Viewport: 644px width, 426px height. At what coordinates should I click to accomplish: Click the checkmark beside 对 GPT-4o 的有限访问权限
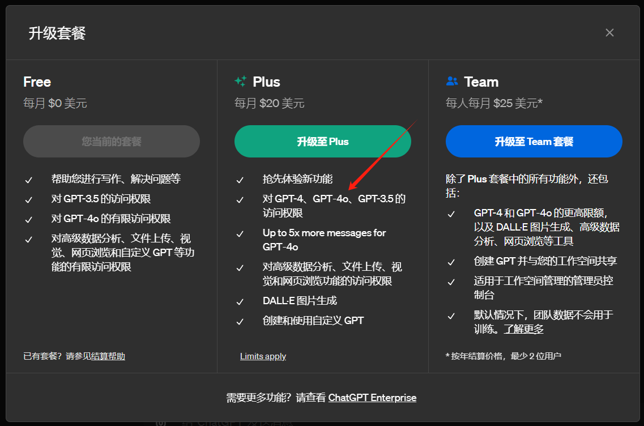(29, 220)
